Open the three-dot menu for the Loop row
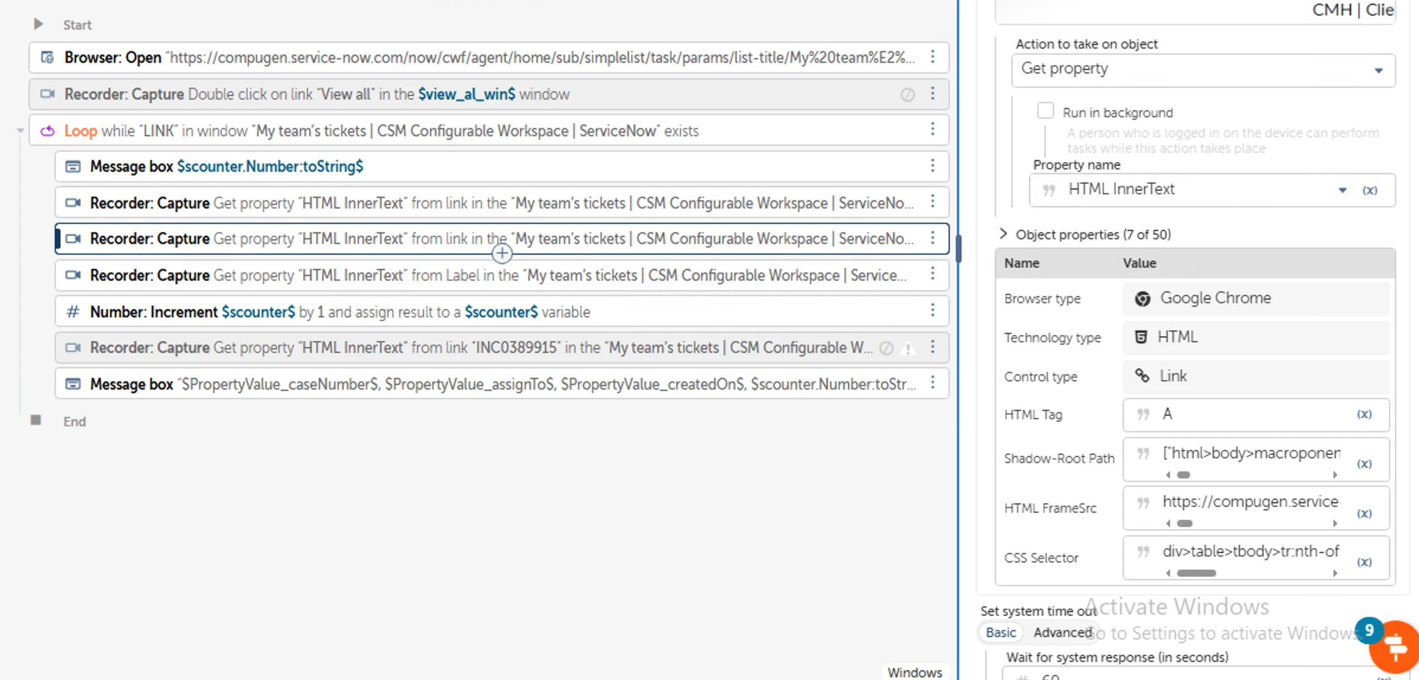 933,130
